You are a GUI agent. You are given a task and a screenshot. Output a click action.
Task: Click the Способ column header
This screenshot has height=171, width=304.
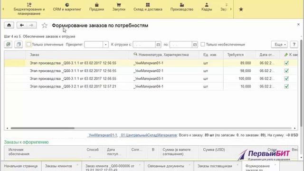(x=93, y=150)
